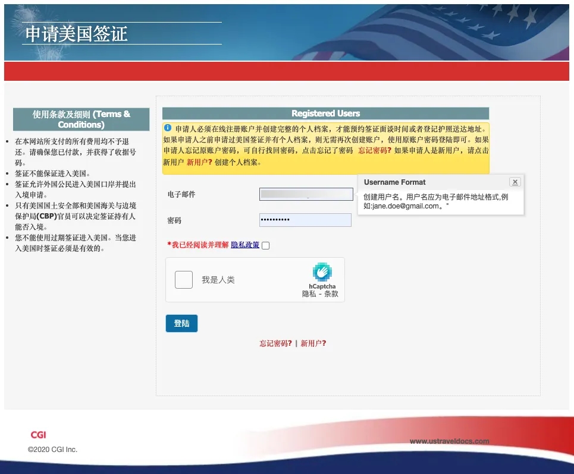Click 忘记密码? link inside yellow notice
The height and width of the screenshot is (474, 574).
375,151
